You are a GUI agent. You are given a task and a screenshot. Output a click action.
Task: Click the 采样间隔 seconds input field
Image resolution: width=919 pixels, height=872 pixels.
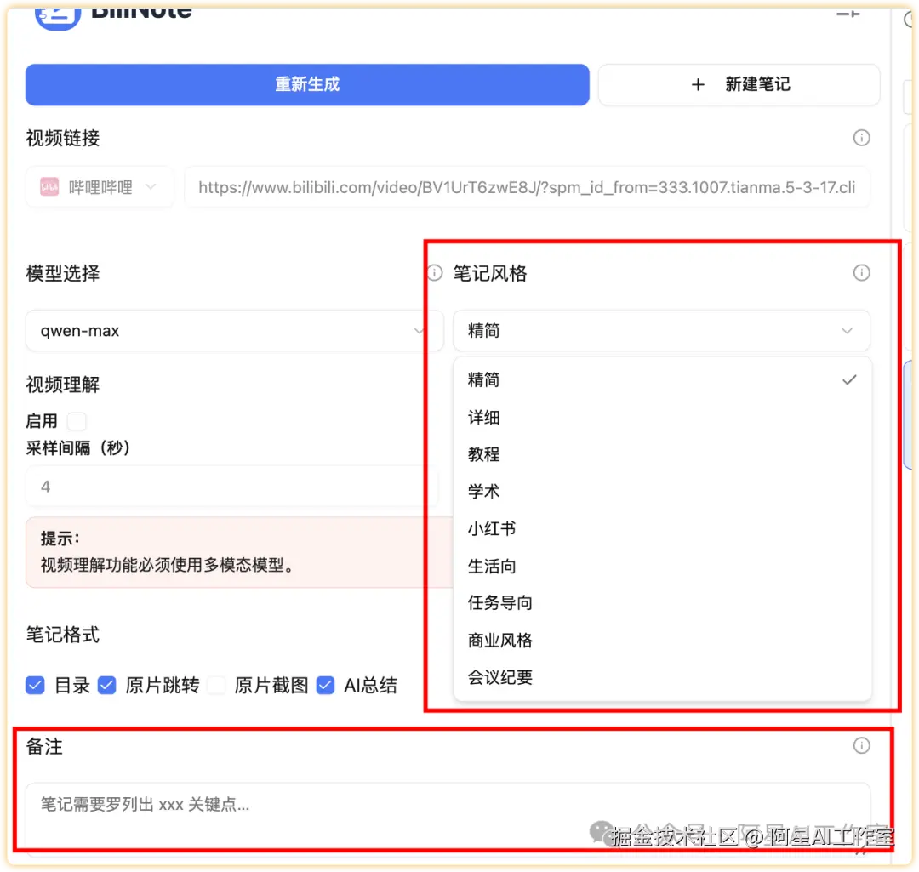point(231,487)
